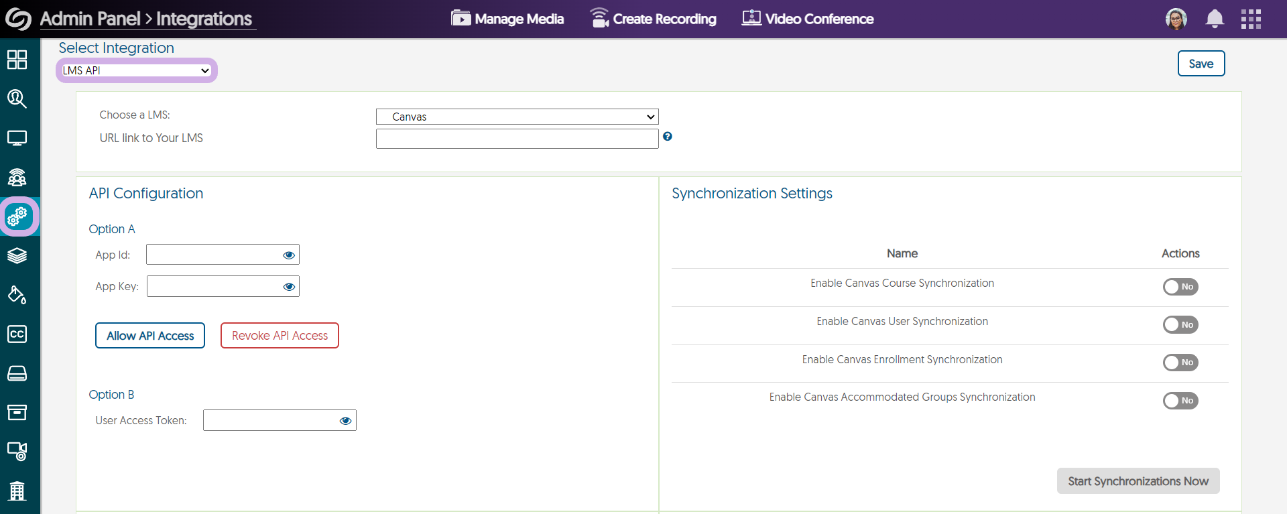The image size is (1287, 514).
Task: Click the "API Configuration" heading
Action: click(x=146, y=194)
